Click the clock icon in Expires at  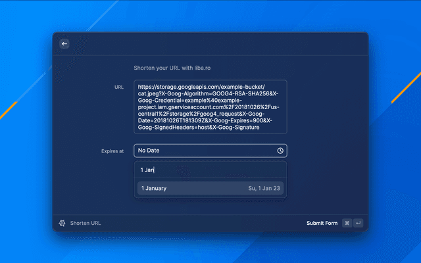(x=280, y=151)
